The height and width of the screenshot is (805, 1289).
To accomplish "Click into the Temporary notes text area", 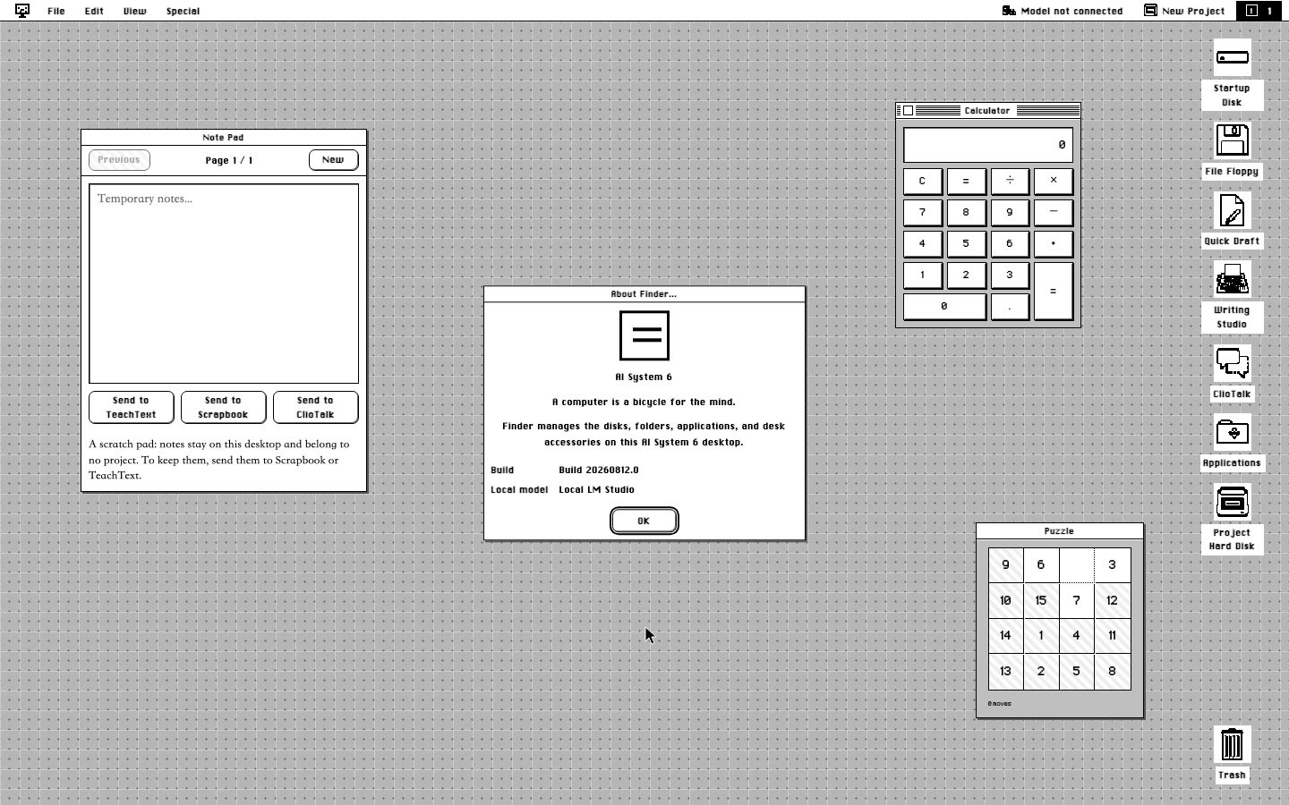I will 224,284.
